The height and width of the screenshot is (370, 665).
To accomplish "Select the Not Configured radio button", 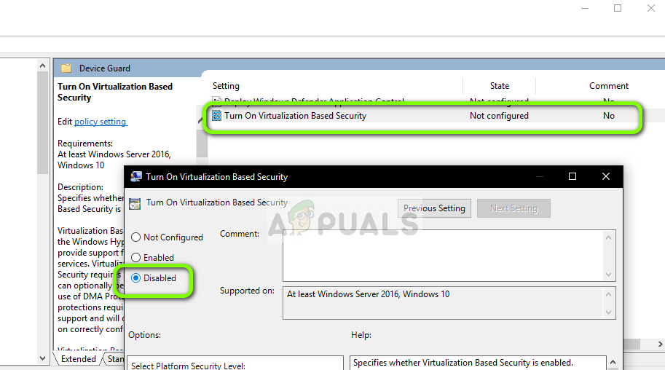I will [x=135, y=237].
